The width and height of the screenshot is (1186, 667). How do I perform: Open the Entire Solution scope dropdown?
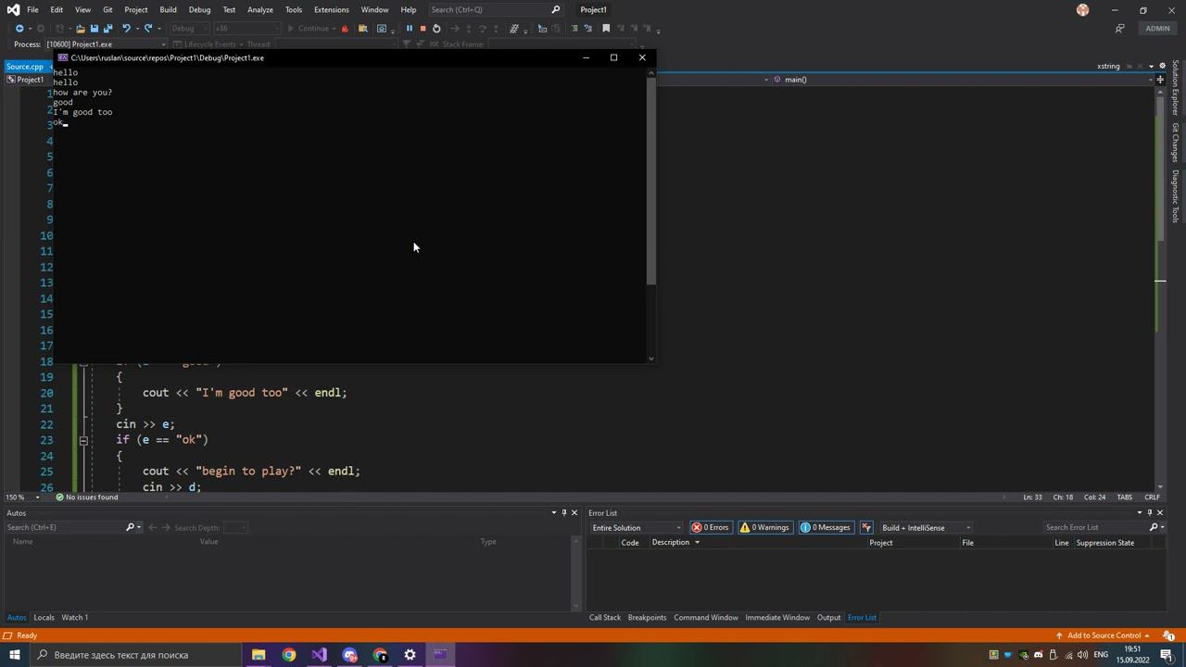[x=637, y=528]
